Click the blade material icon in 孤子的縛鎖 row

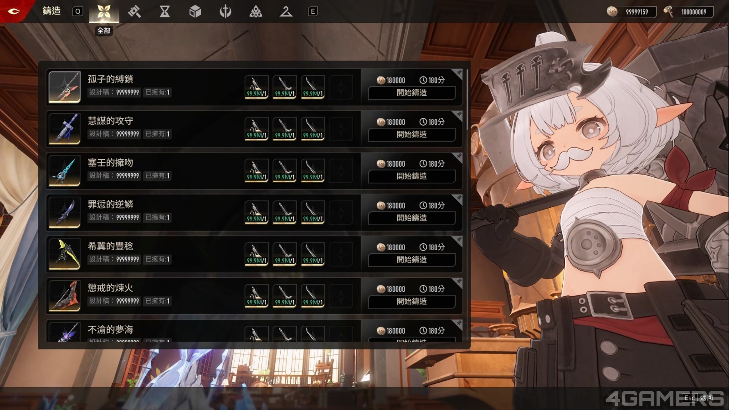click(313, 87)
